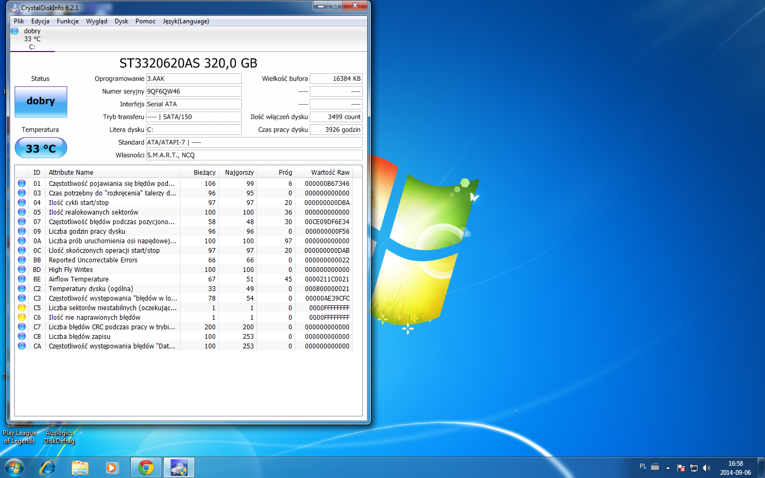Click status orb for attribute C2 row

coord(22,288)
